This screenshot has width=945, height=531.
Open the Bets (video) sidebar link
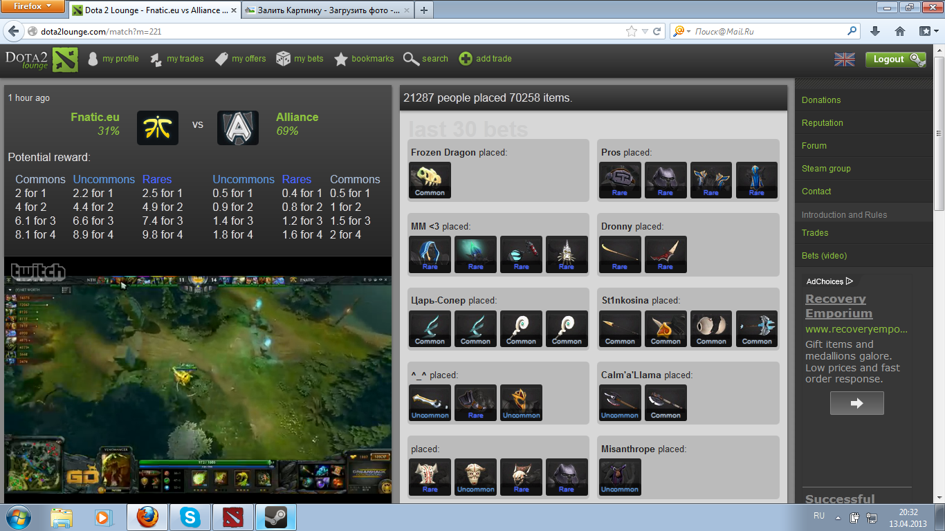tap(824, 256)
